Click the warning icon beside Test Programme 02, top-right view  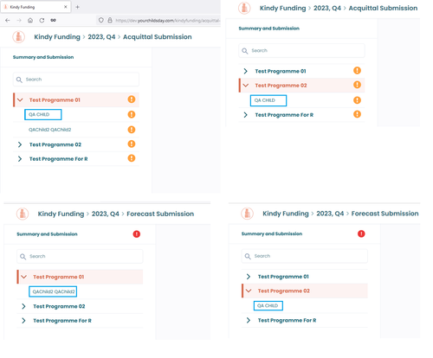point(358,85)
